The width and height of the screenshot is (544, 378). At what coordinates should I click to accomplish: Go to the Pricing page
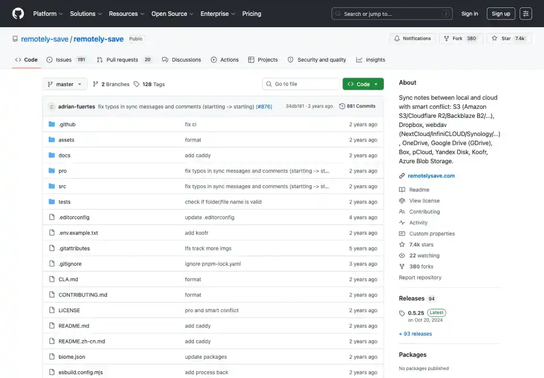tap(252, 14)
